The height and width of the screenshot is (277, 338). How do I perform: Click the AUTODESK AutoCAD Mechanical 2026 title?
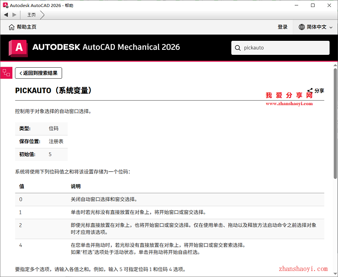(x=106, y=47)
